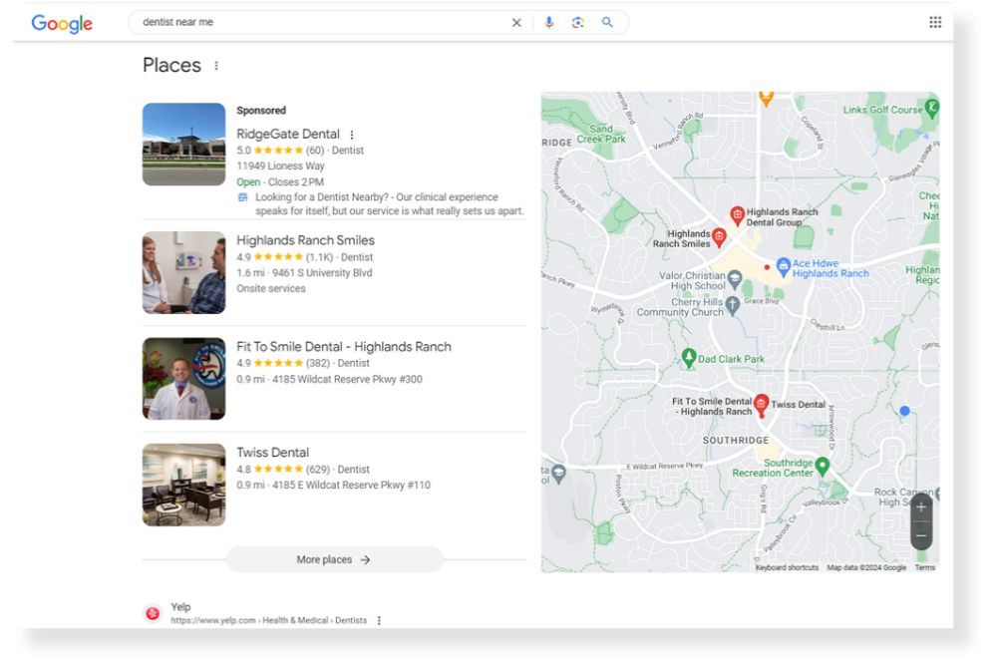Open the three-dot menu beside the Yelp result
The width and height of the screenshot is (997, 665).
coord(379,620)
